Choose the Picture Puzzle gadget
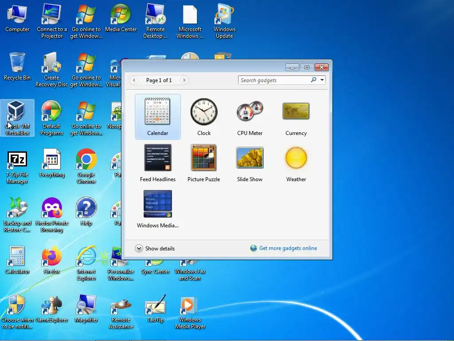Screen dimensions: 454x341 click(204, 163)
